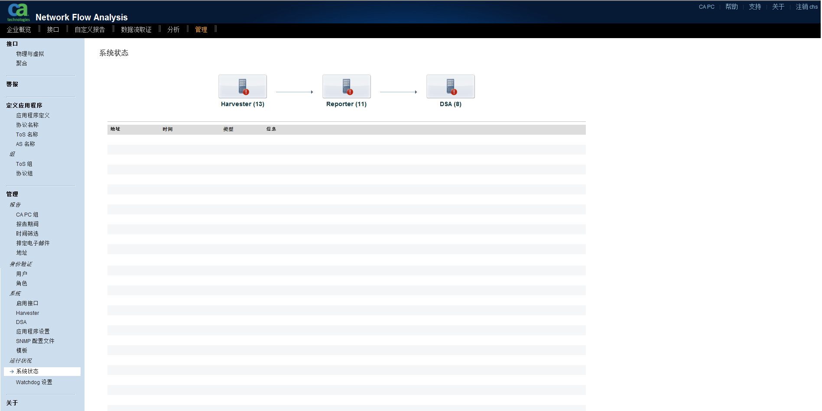Select DSA in the sidebar system group
This screenshot has width=822, height=411.
click(x=21, y=322)
